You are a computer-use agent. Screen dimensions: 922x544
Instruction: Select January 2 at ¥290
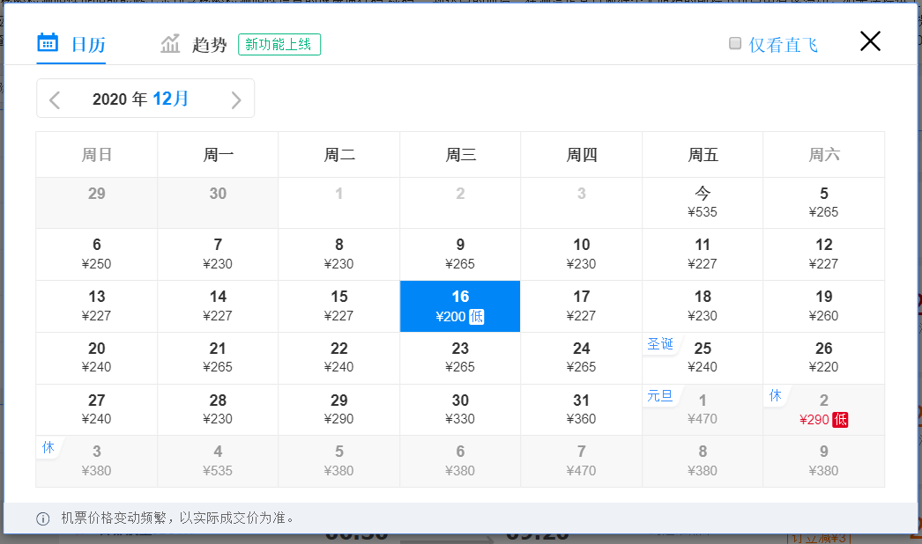[x=824, y=409]
